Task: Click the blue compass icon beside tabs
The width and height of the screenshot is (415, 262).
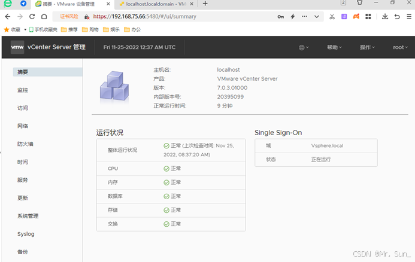Action: 23,4
